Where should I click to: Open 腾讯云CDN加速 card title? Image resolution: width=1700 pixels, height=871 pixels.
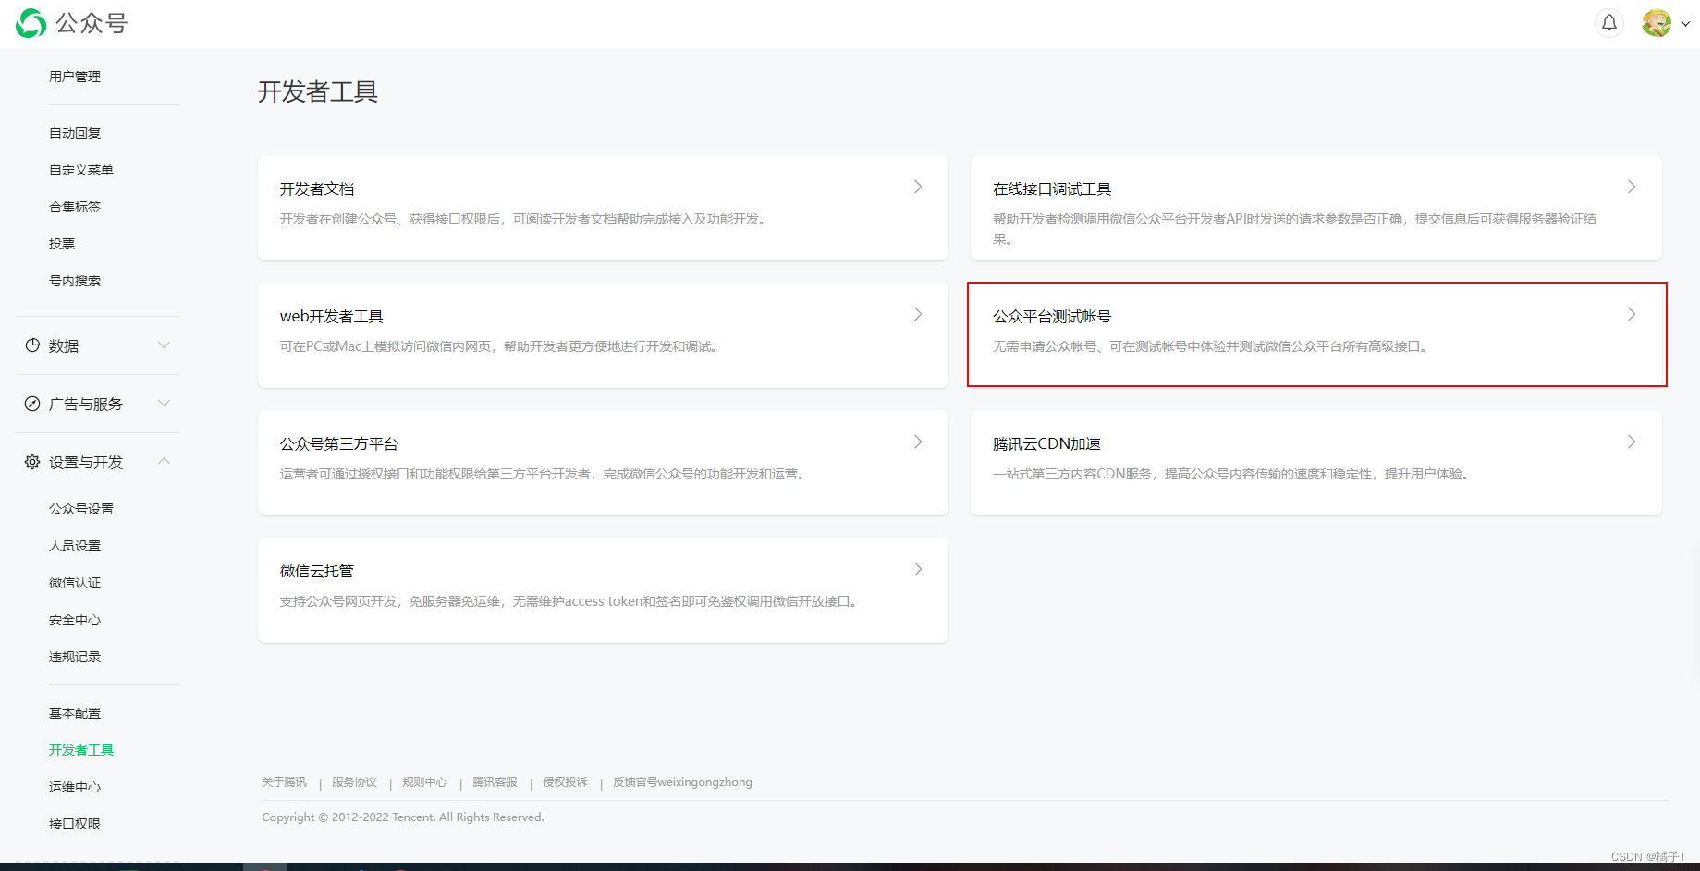pyautogui.click(x=1046, y=443)
